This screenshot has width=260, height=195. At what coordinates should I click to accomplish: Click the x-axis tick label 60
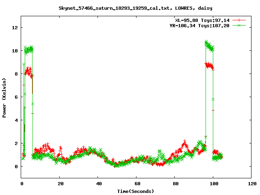[x=137, y=184]
